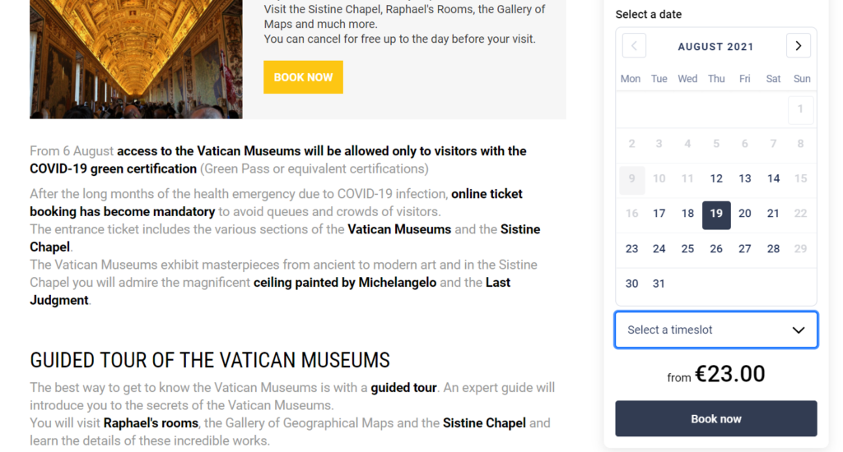
Task: Choose August 26 in the calendar
Action: click(x=716, y=248)
